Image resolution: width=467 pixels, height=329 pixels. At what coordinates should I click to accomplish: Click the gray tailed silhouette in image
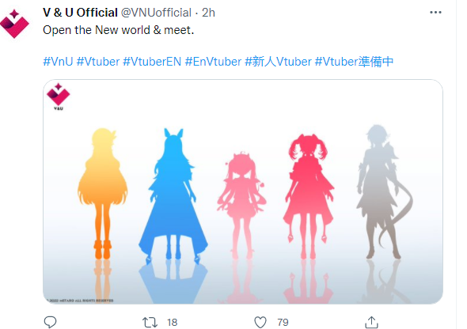pos(384,192)
